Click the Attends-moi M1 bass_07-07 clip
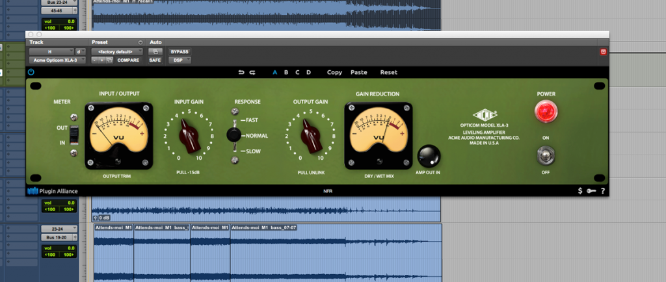Screen dimensions: 666x282 click(x=336, y=253)
